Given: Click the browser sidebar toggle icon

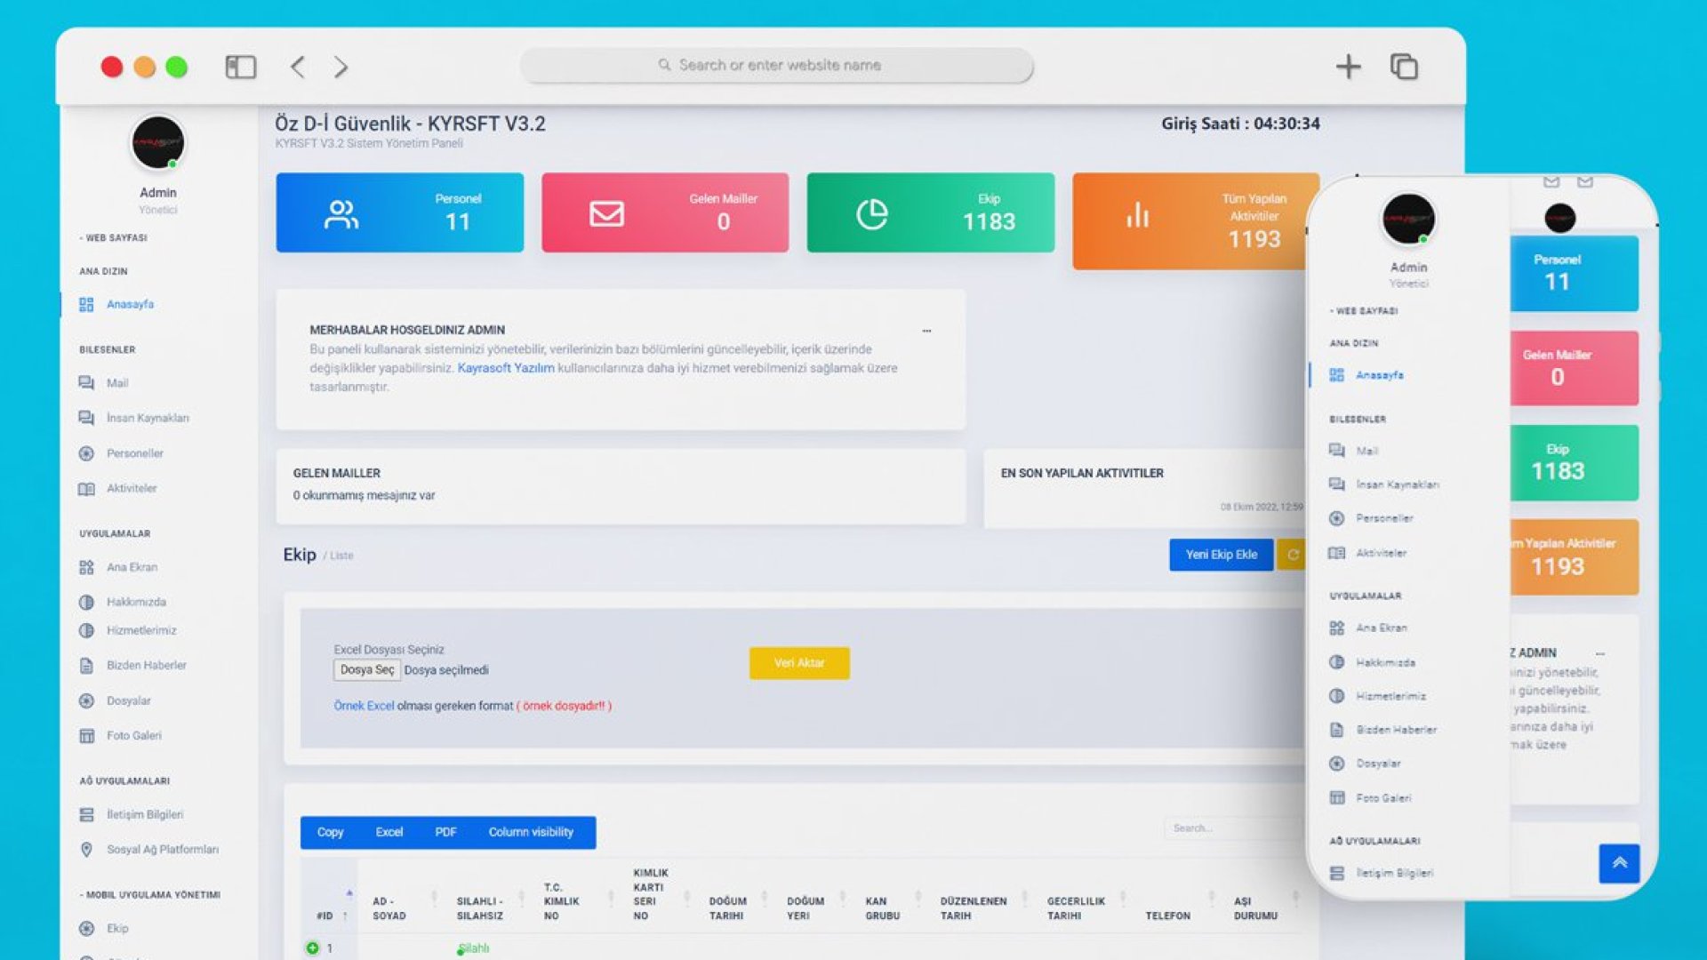Looking at the screenshot, I should [x=240, y=67].
